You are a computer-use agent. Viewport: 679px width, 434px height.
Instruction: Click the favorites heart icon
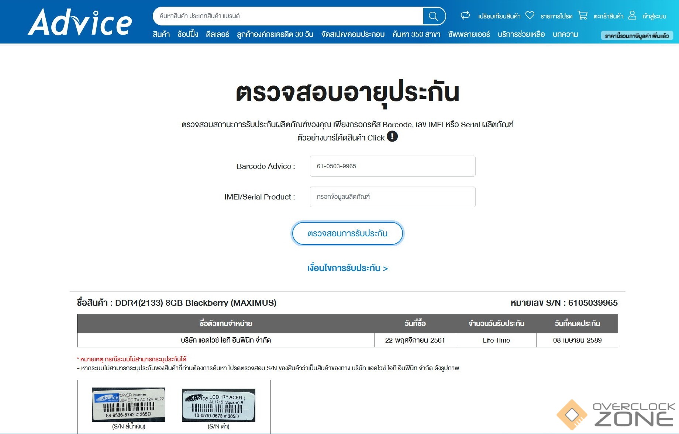(530, 15)
